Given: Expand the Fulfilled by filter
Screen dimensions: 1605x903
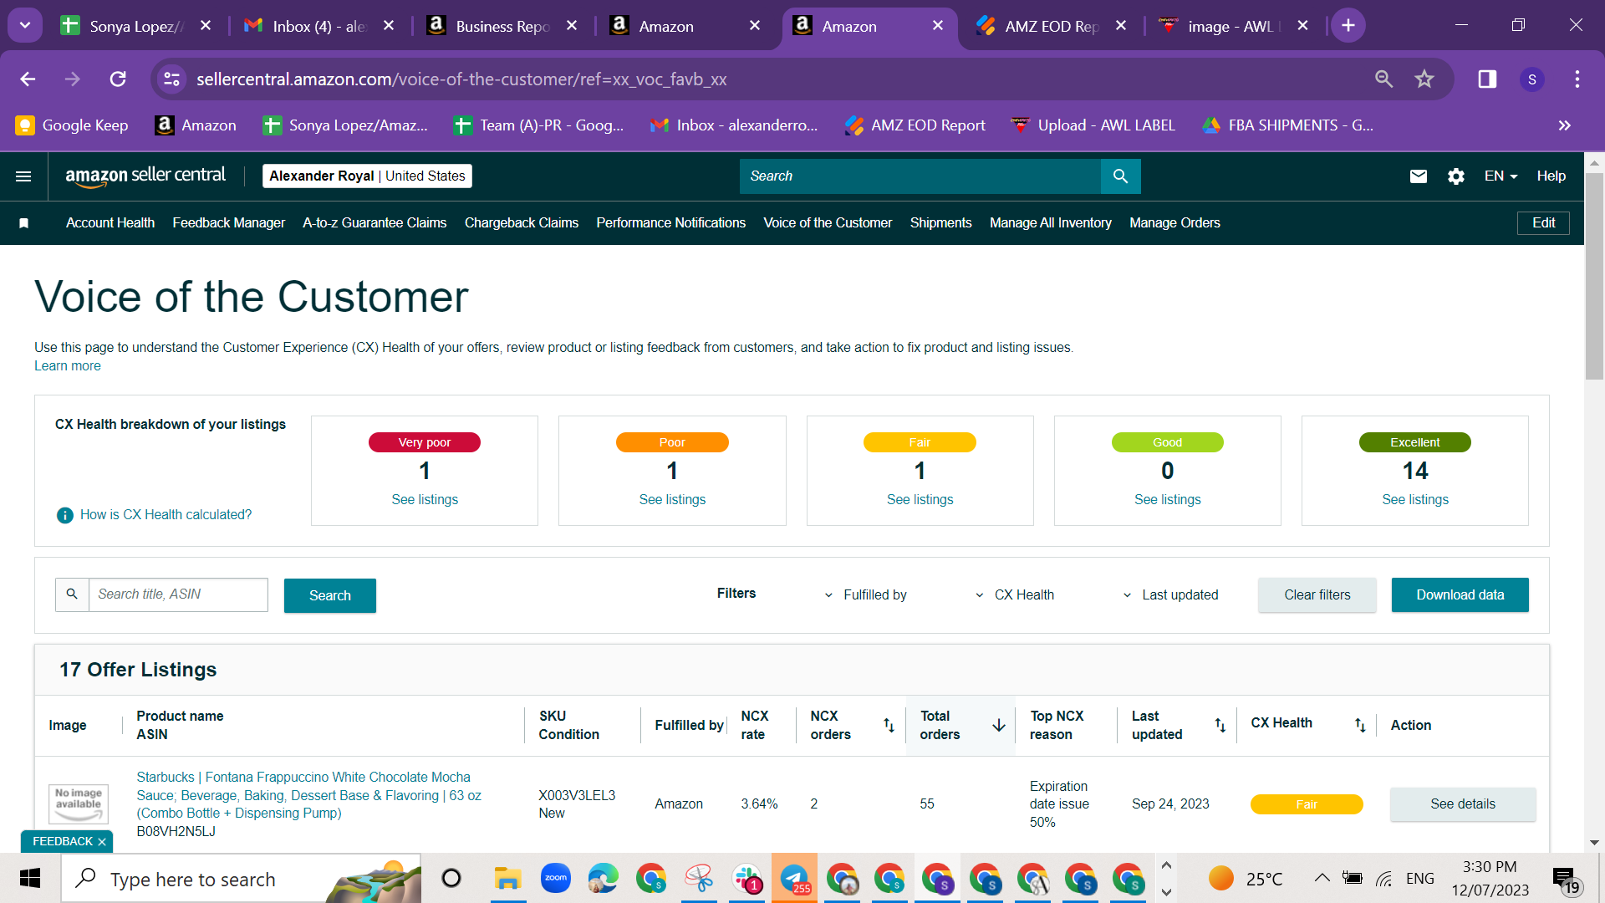Looking at the screenshot, I should coord(865,594).
